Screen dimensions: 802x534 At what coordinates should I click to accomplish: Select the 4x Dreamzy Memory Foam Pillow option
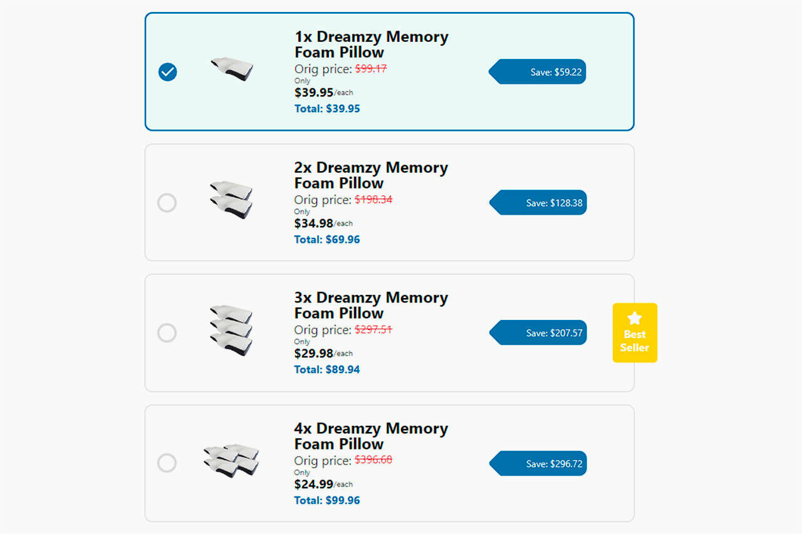(167, 463)
